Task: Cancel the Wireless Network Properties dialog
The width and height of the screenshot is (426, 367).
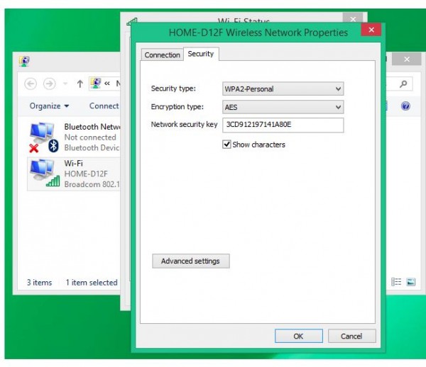Action: coord(351,336)
